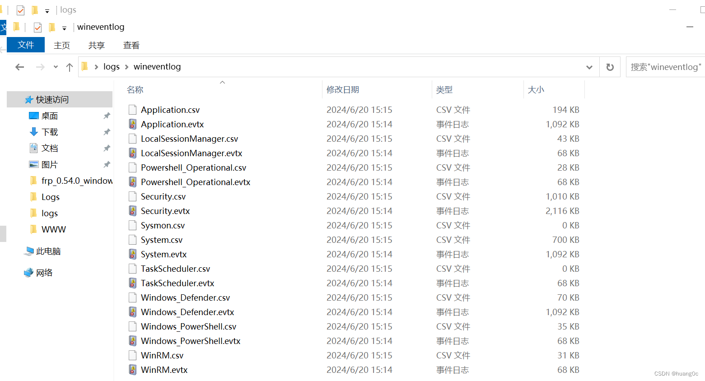Click the LocalSessionManager.csv file icon
Screen dimensions: 705x381
tap(132, 139)
